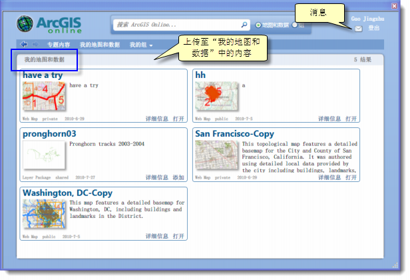Select the 组 radio button
Screen dimensions: 410x280
click(x=295, y=25)
